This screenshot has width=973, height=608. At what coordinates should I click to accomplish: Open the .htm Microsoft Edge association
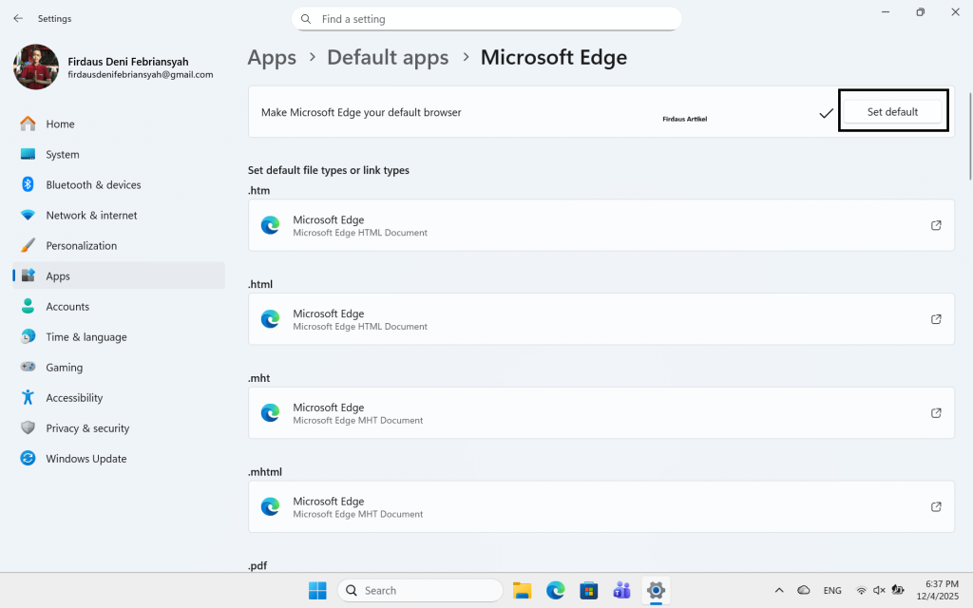tap(601, 225)
